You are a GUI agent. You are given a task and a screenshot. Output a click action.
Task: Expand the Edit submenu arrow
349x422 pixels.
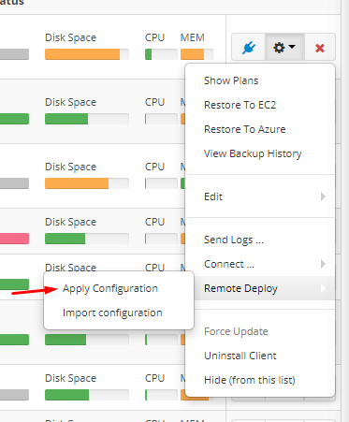(323, 196)
